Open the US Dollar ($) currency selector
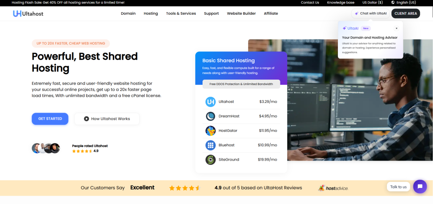Viewport: 433px width, 204px height. coord(373,3)
